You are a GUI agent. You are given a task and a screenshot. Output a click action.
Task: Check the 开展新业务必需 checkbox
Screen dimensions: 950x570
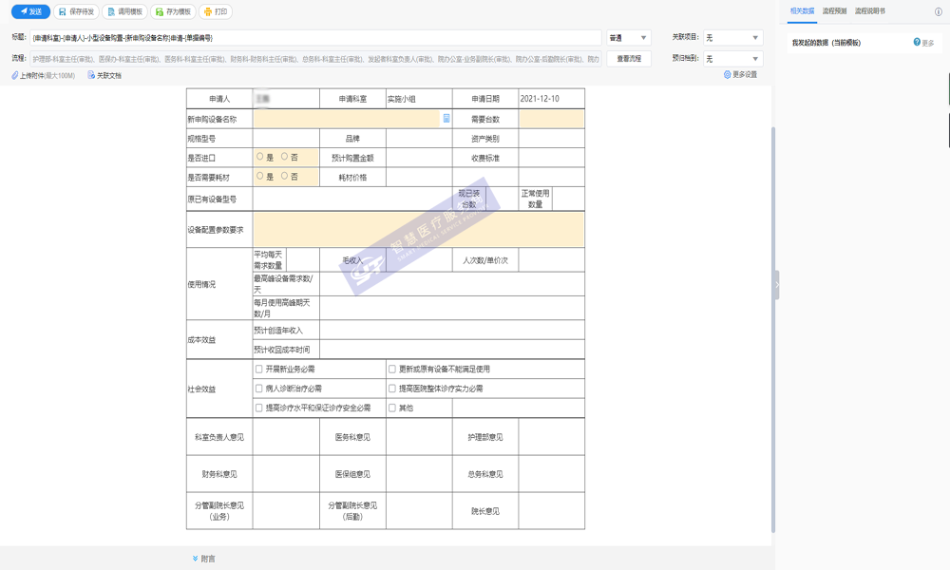(259, 369)
